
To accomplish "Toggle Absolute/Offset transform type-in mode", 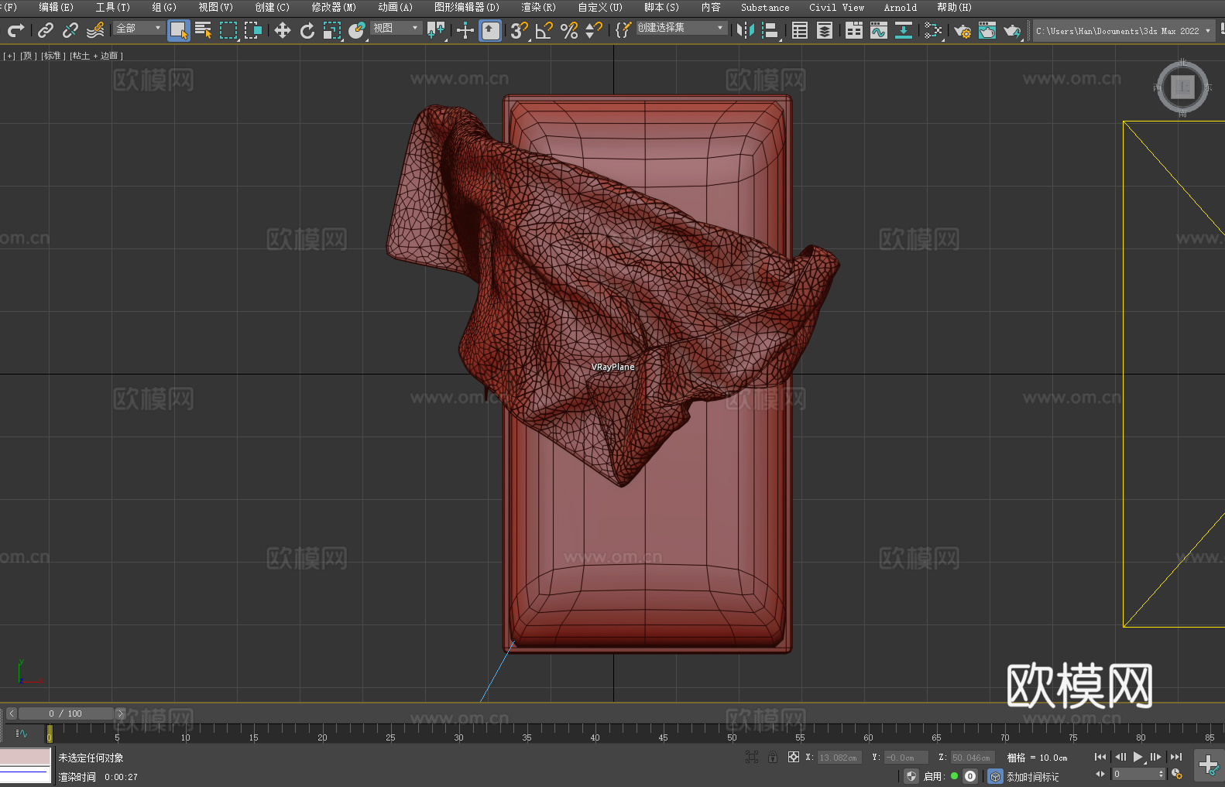I will 793,757.
